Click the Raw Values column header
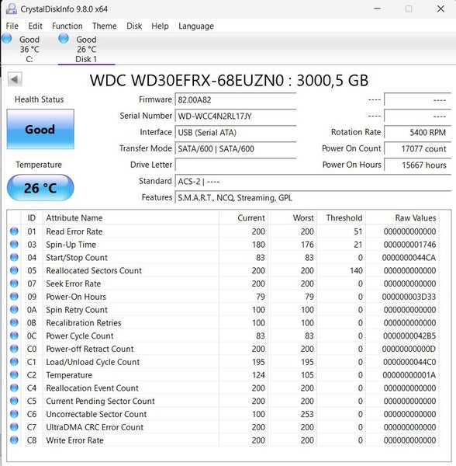 pyautogui.click(x=402, y=217)
